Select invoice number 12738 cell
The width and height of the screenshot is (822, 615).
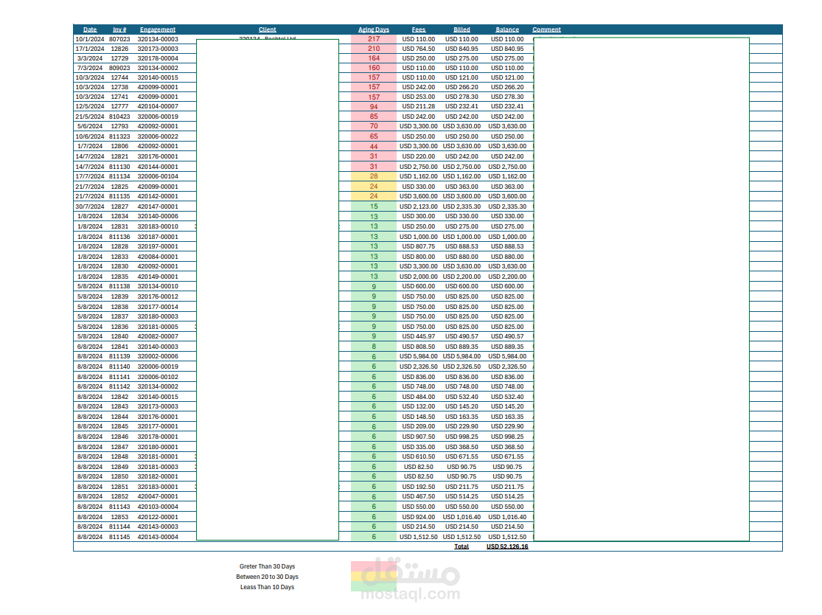119,87
